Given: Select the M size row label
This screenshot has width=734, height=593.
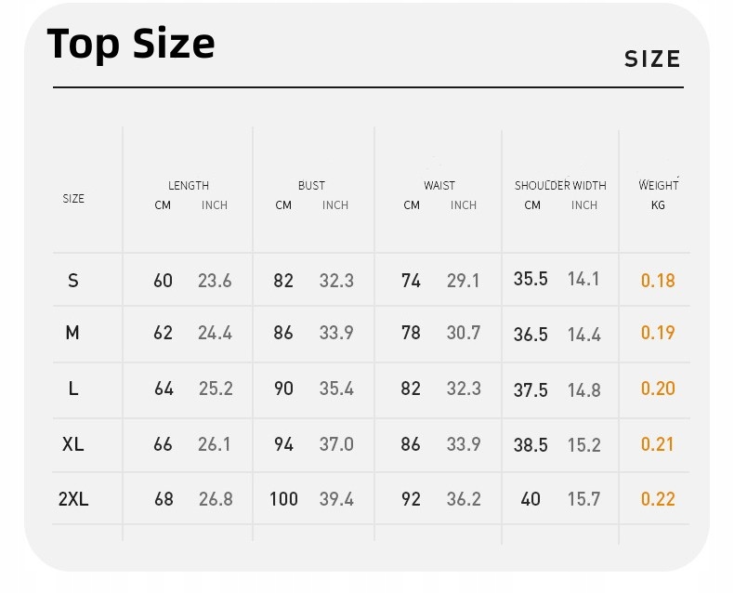Looking at the screenshot, I should (72, 333).
